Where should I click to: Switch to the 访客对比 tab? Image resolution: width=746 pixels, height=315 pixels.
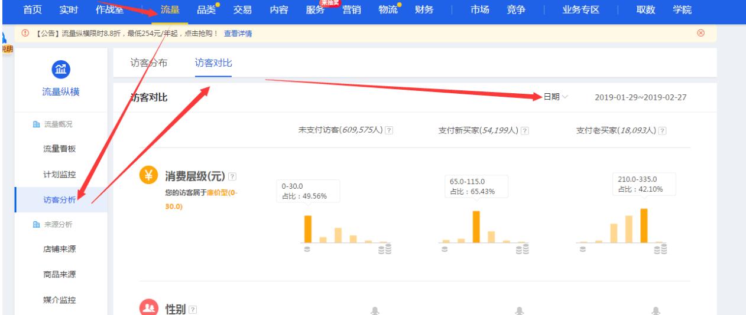(x=213, y=63)
